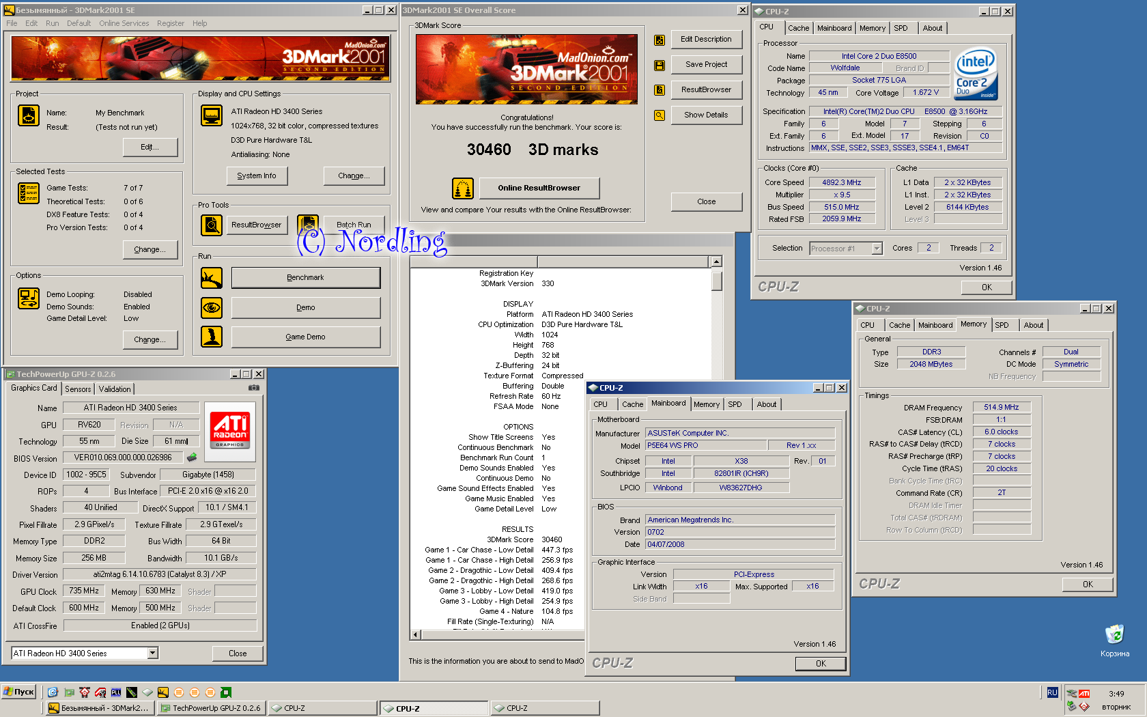Click the ATI tray icon

click(x=1084, y=694)
